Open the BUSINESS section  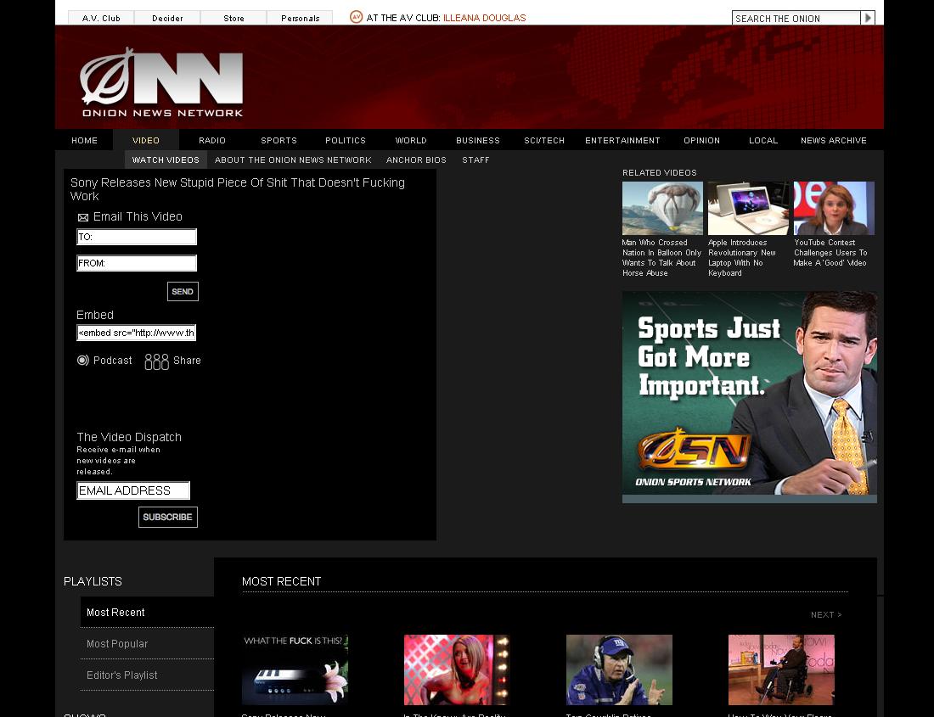tap(478, 140)
